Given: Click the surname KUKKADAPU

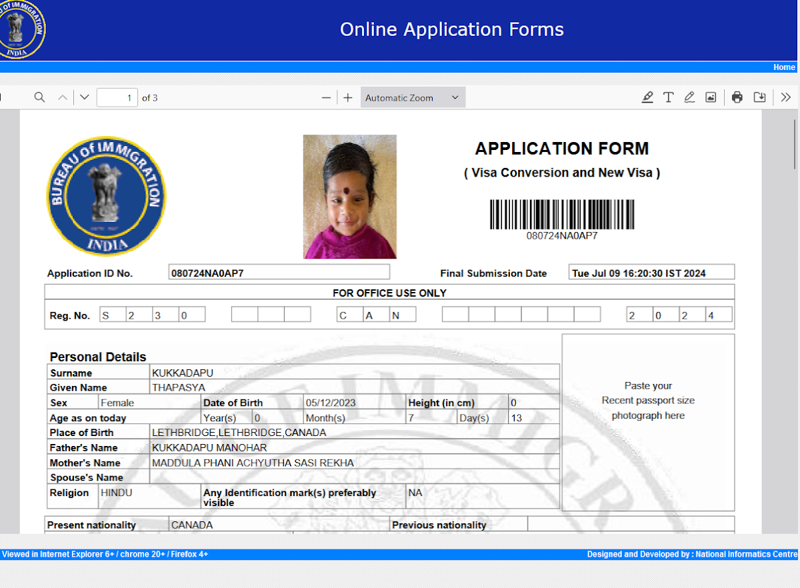Looking at the screenshot, I should pos(183,373).
